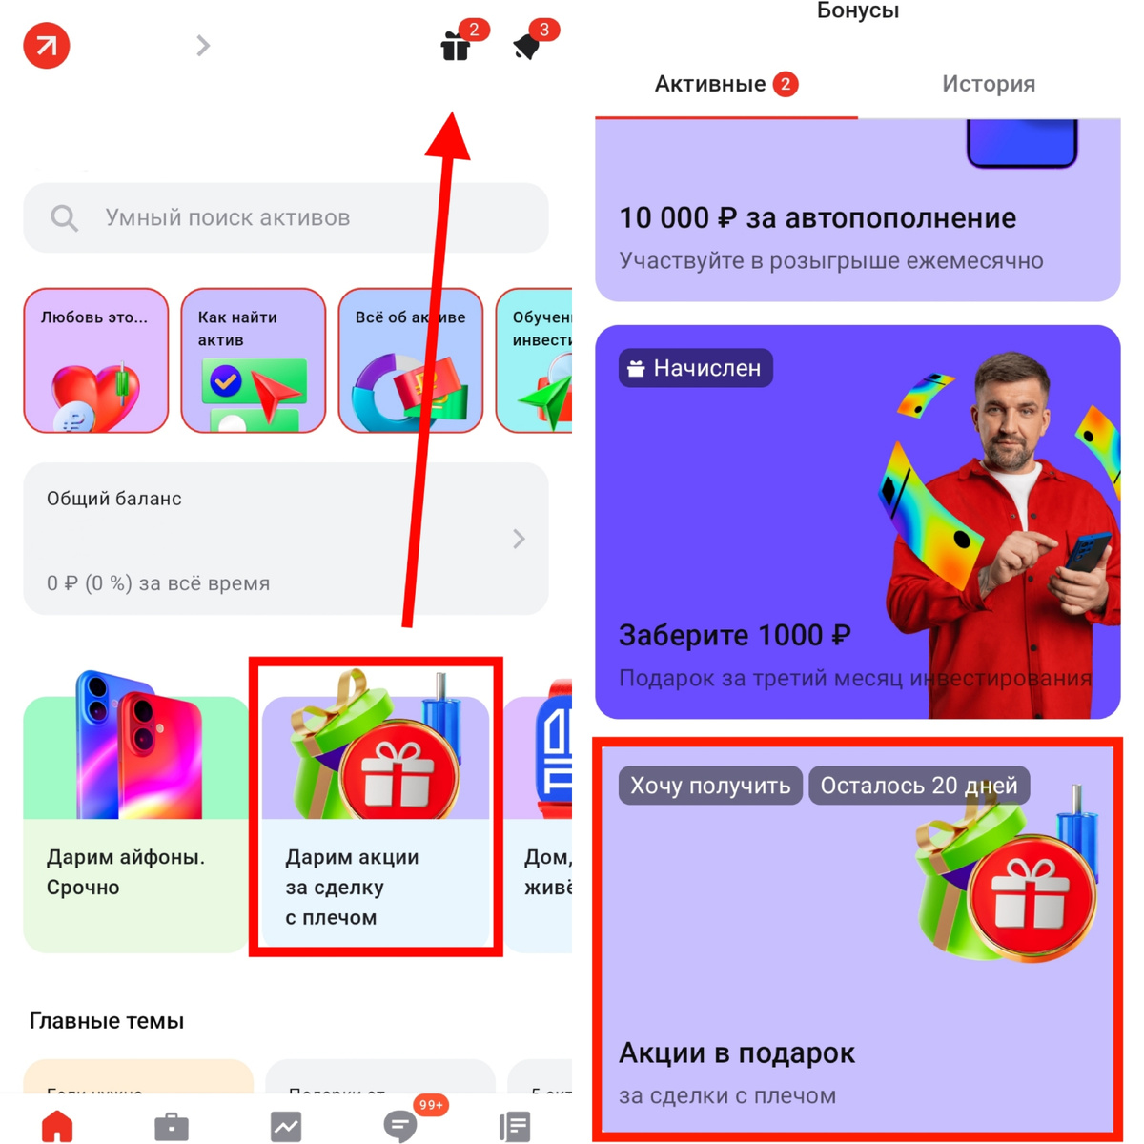Open the Как найти актив story
Viewport: 1144px width, 1144px height.
click(x=254, y=360)
